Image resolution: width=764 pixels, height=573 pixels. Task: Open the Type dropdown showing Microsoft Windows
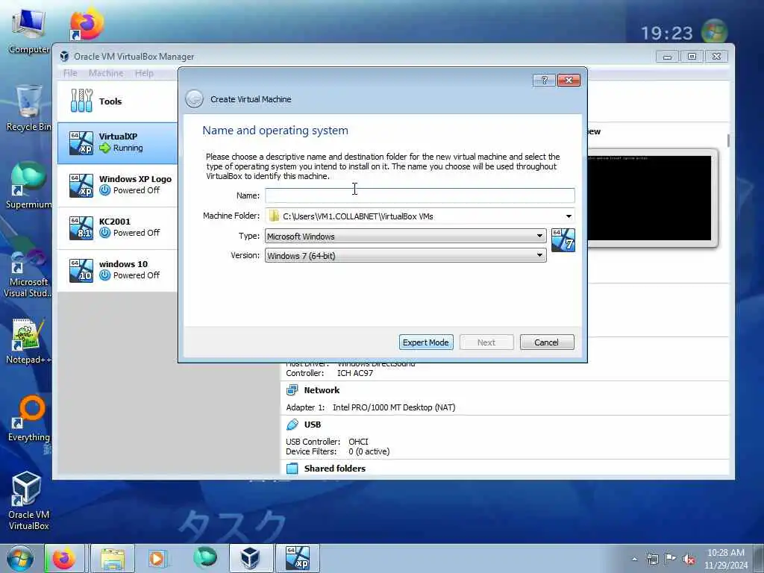point(405,236)
